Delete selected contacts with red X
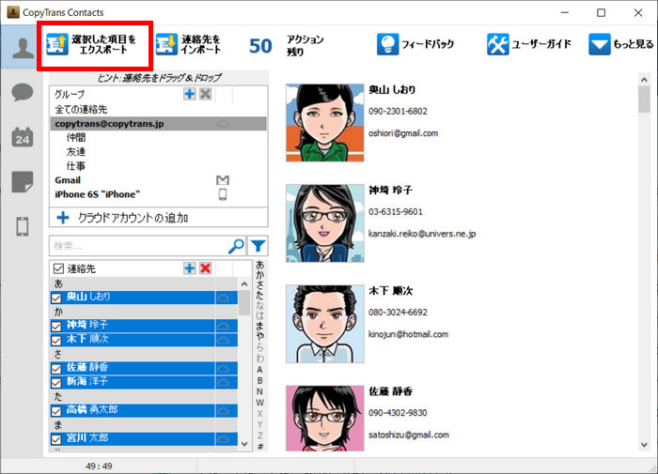 [x=205, y=268]
